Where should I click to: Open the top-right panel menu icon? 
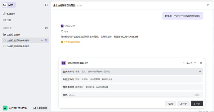pos(208,5)
